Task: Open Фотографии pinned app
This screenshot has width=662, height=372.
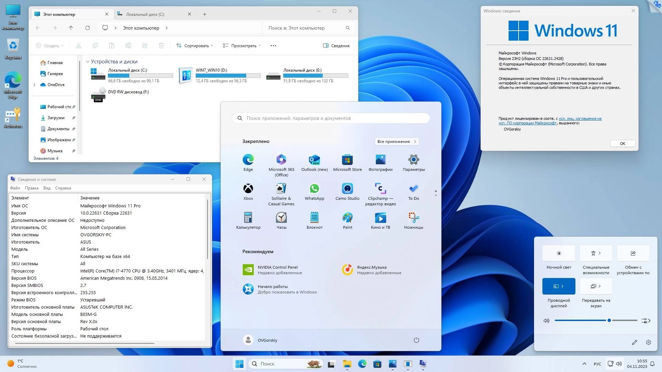Action: point(380,163)
